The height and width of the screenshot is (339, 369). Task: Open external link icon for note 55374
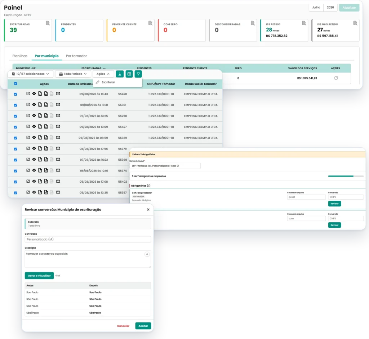[28, 170]
